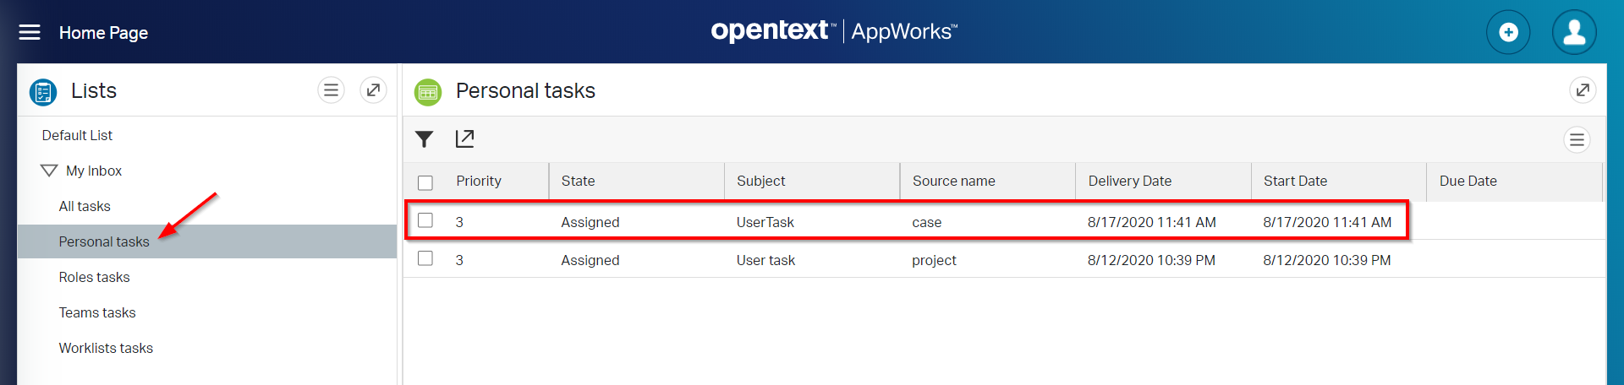The height and width of the screenshot is (385, 1624).
Task: Select All tasks in the inbox
Action: pyautogui.click(x=85, y=206)
